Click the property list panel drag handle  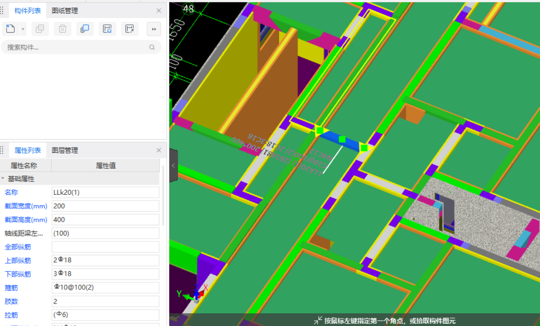click(x=3, y=150)
